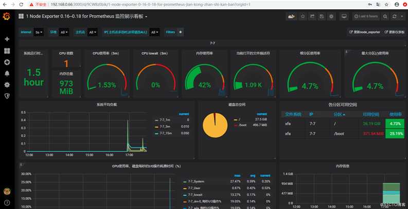The image size is (408, 209).
Task: Open the user avatar profile in sidebar
Action: click(x=7, y=192)
